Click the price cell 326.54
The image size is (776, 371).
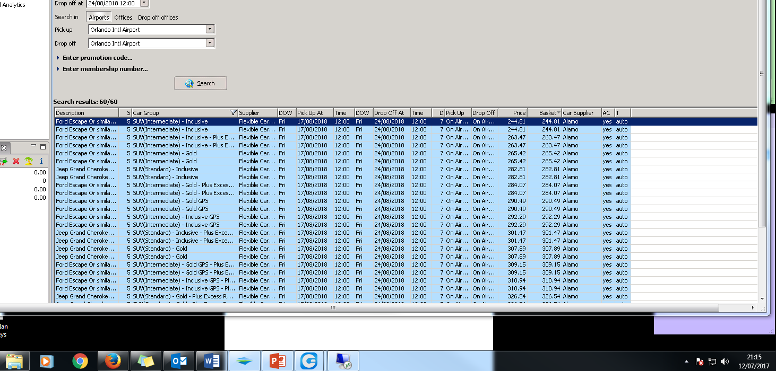513,296
